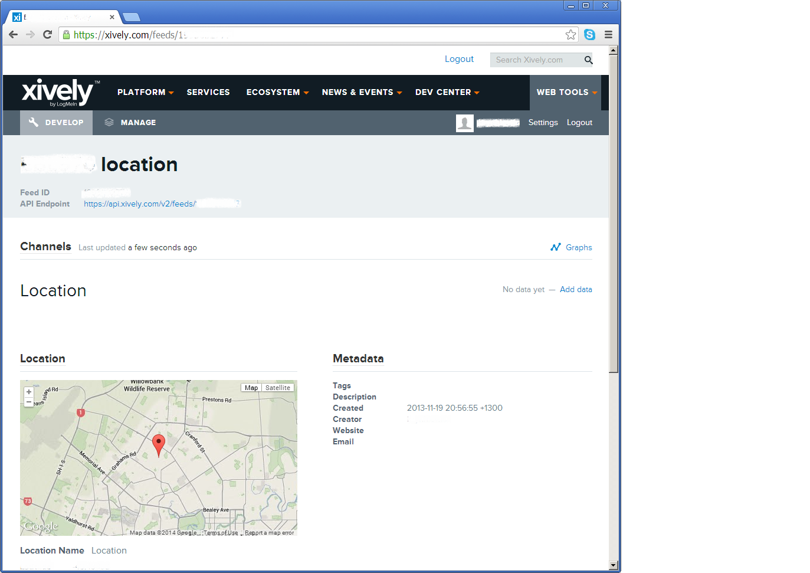Click the search magnifier icon
Viewport: 810px width, 573px height.
coord(588,60)
